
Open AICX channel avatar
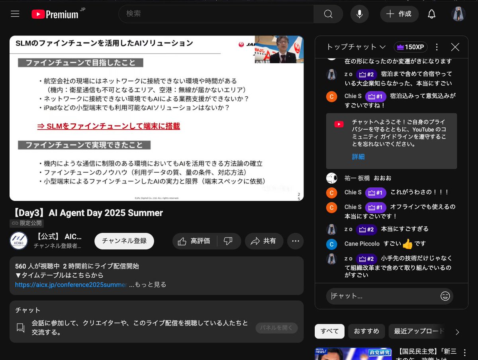[19, 241]
